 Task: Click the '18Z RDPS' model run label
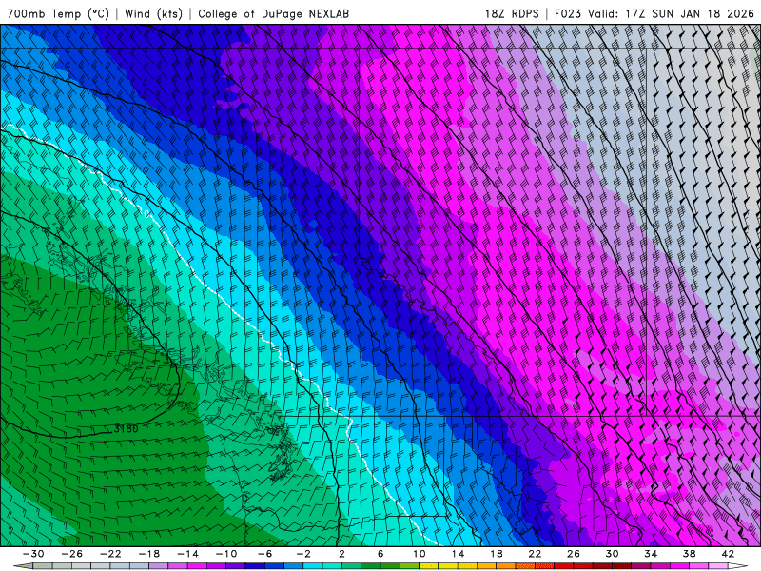512,13
